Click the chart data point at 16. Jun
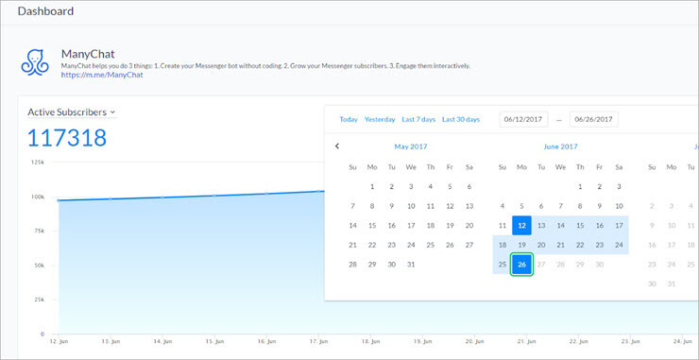The image size is (699, 360). [x=266, y=194]
